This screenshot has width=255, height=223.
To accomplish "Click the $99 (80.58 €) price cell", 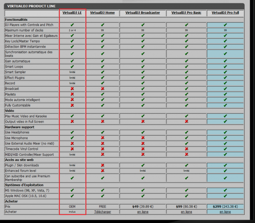I will point(186,207).
